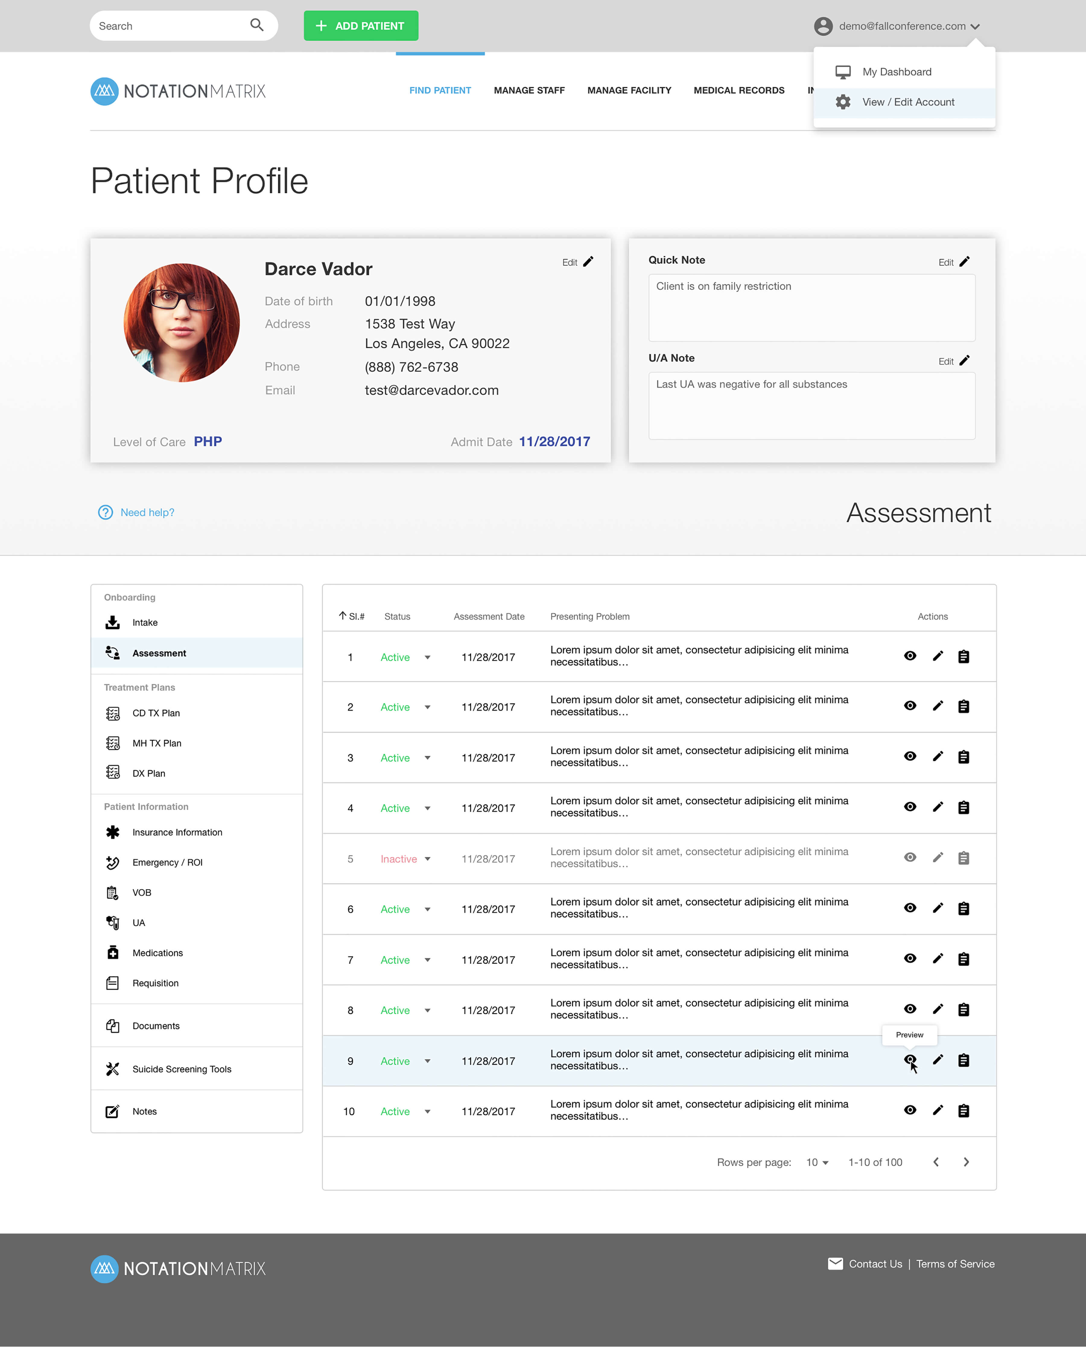The height and width of the screenshot is (1347, 1086).
Task: Edit the Quick Note pencil icon
Action: click(x=964, y=262)
